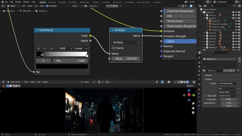Screen dimensions: 242x136
Task: Open the RGB color mode dropdown
Action: [65, 48]
